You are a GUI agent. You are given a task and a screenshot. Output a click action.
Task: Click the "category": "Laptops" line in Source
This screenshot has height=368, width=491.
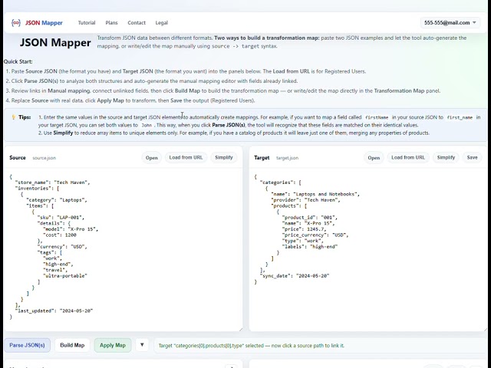point(57,200)
